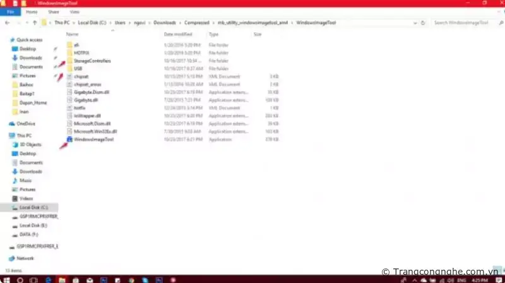Open the WindowsImageTool application file

(93, 139)
